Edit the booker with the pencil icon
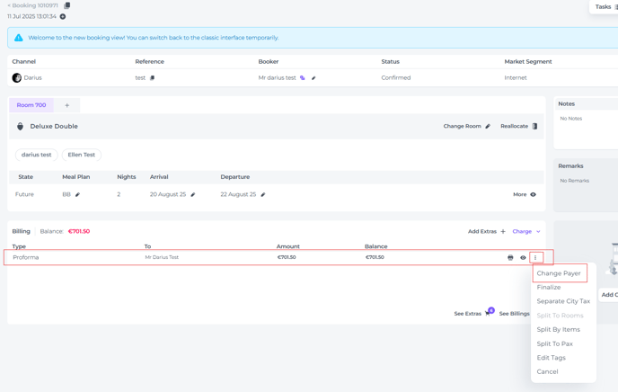The height and width of the screenshot is (392, 618). point(313,78)
